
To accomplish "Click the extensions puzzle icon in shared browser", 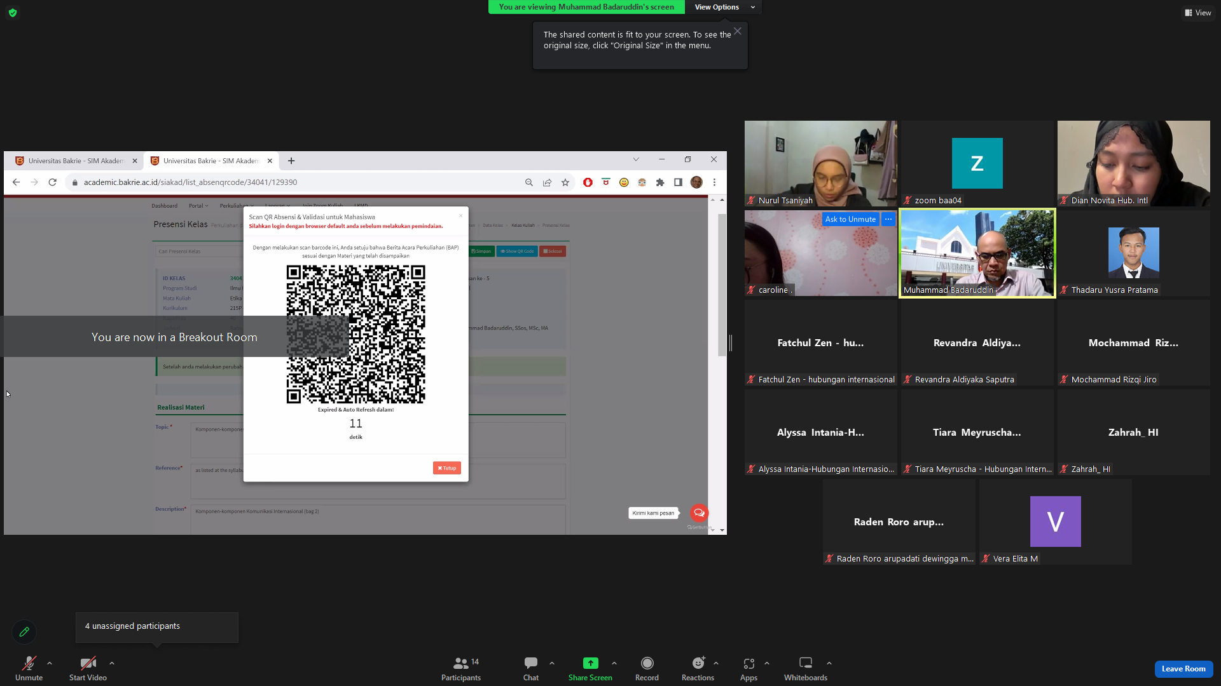I will pyautogui.click(x=660, y=182).
